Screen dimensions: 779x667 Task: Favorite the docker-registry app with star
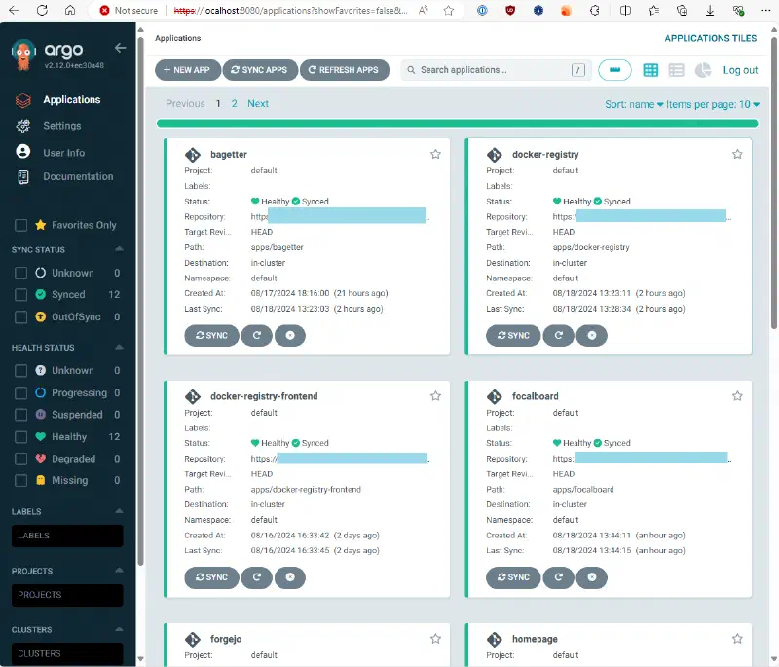(737, 154)
